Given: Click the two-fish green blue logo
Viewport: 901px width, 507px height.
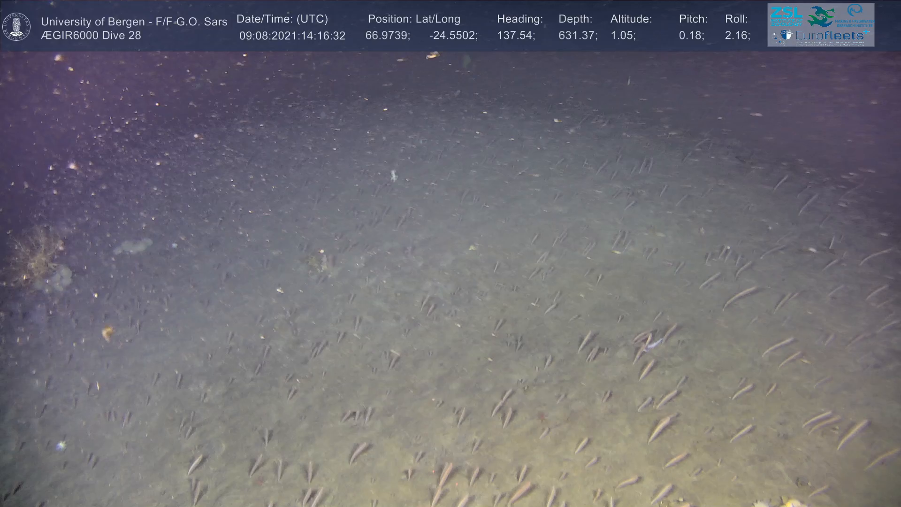Looking at the screenshot, I should click(x=821, y=16).
